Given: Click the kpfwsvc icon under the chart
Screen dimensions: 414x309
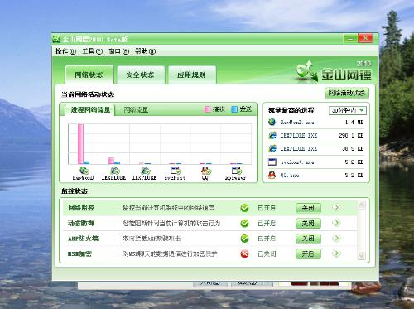Looking at the screenshot, I should coord(237,171).
